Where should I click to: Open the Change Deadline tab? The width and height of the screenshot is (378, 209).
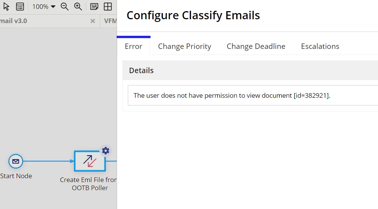pos(256,46)
